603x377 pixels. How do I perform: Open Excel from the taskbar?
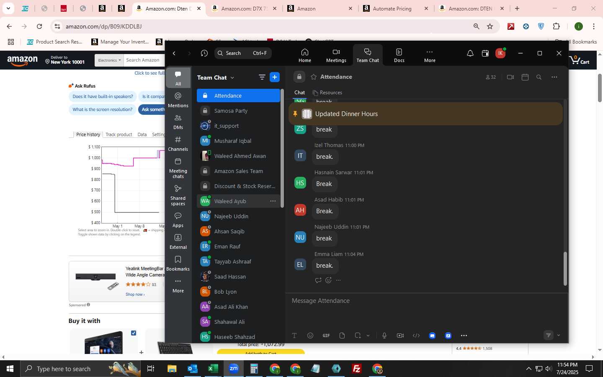tap(213, 369)
